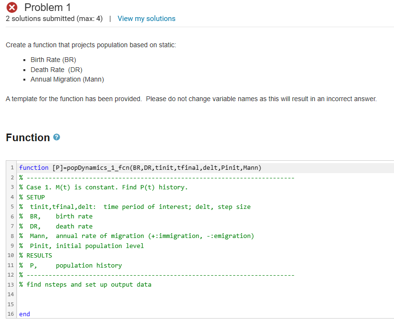394x331 pixels.
Task: Click the Birth Rate (BR) bullet item
Action: tap(53, 60)
